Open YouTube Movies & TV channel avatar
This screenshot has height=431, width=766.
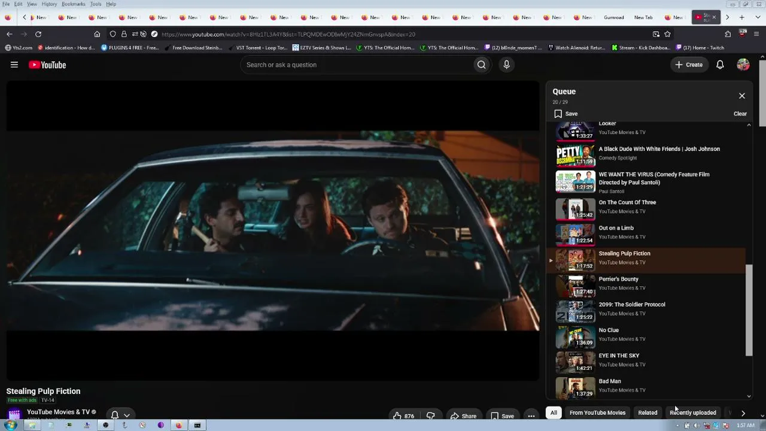(14, 414)
